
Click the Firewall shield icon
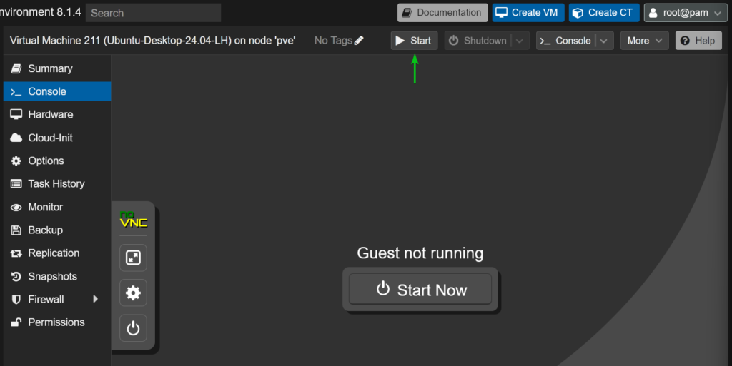coord(16,300)
